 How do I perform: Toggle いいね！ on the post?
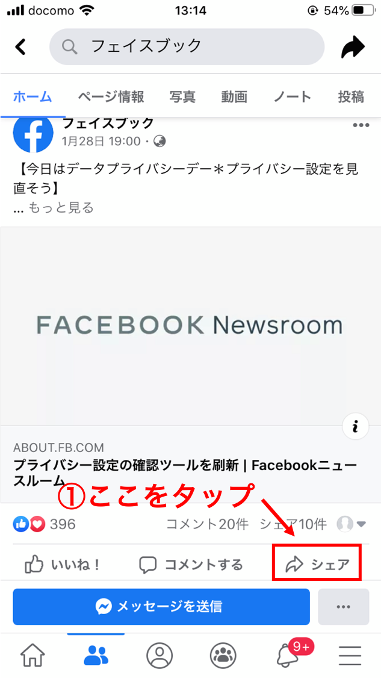point(63,564)
